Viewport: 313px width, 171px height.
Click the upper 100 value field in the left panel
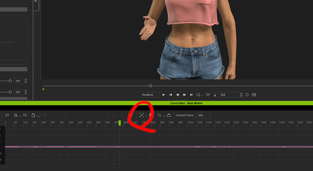pyautogui.click(x=19, y=81)
